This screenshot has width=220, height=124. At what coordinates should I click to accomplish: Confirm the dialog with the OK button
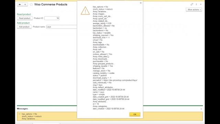pos(135,114)
